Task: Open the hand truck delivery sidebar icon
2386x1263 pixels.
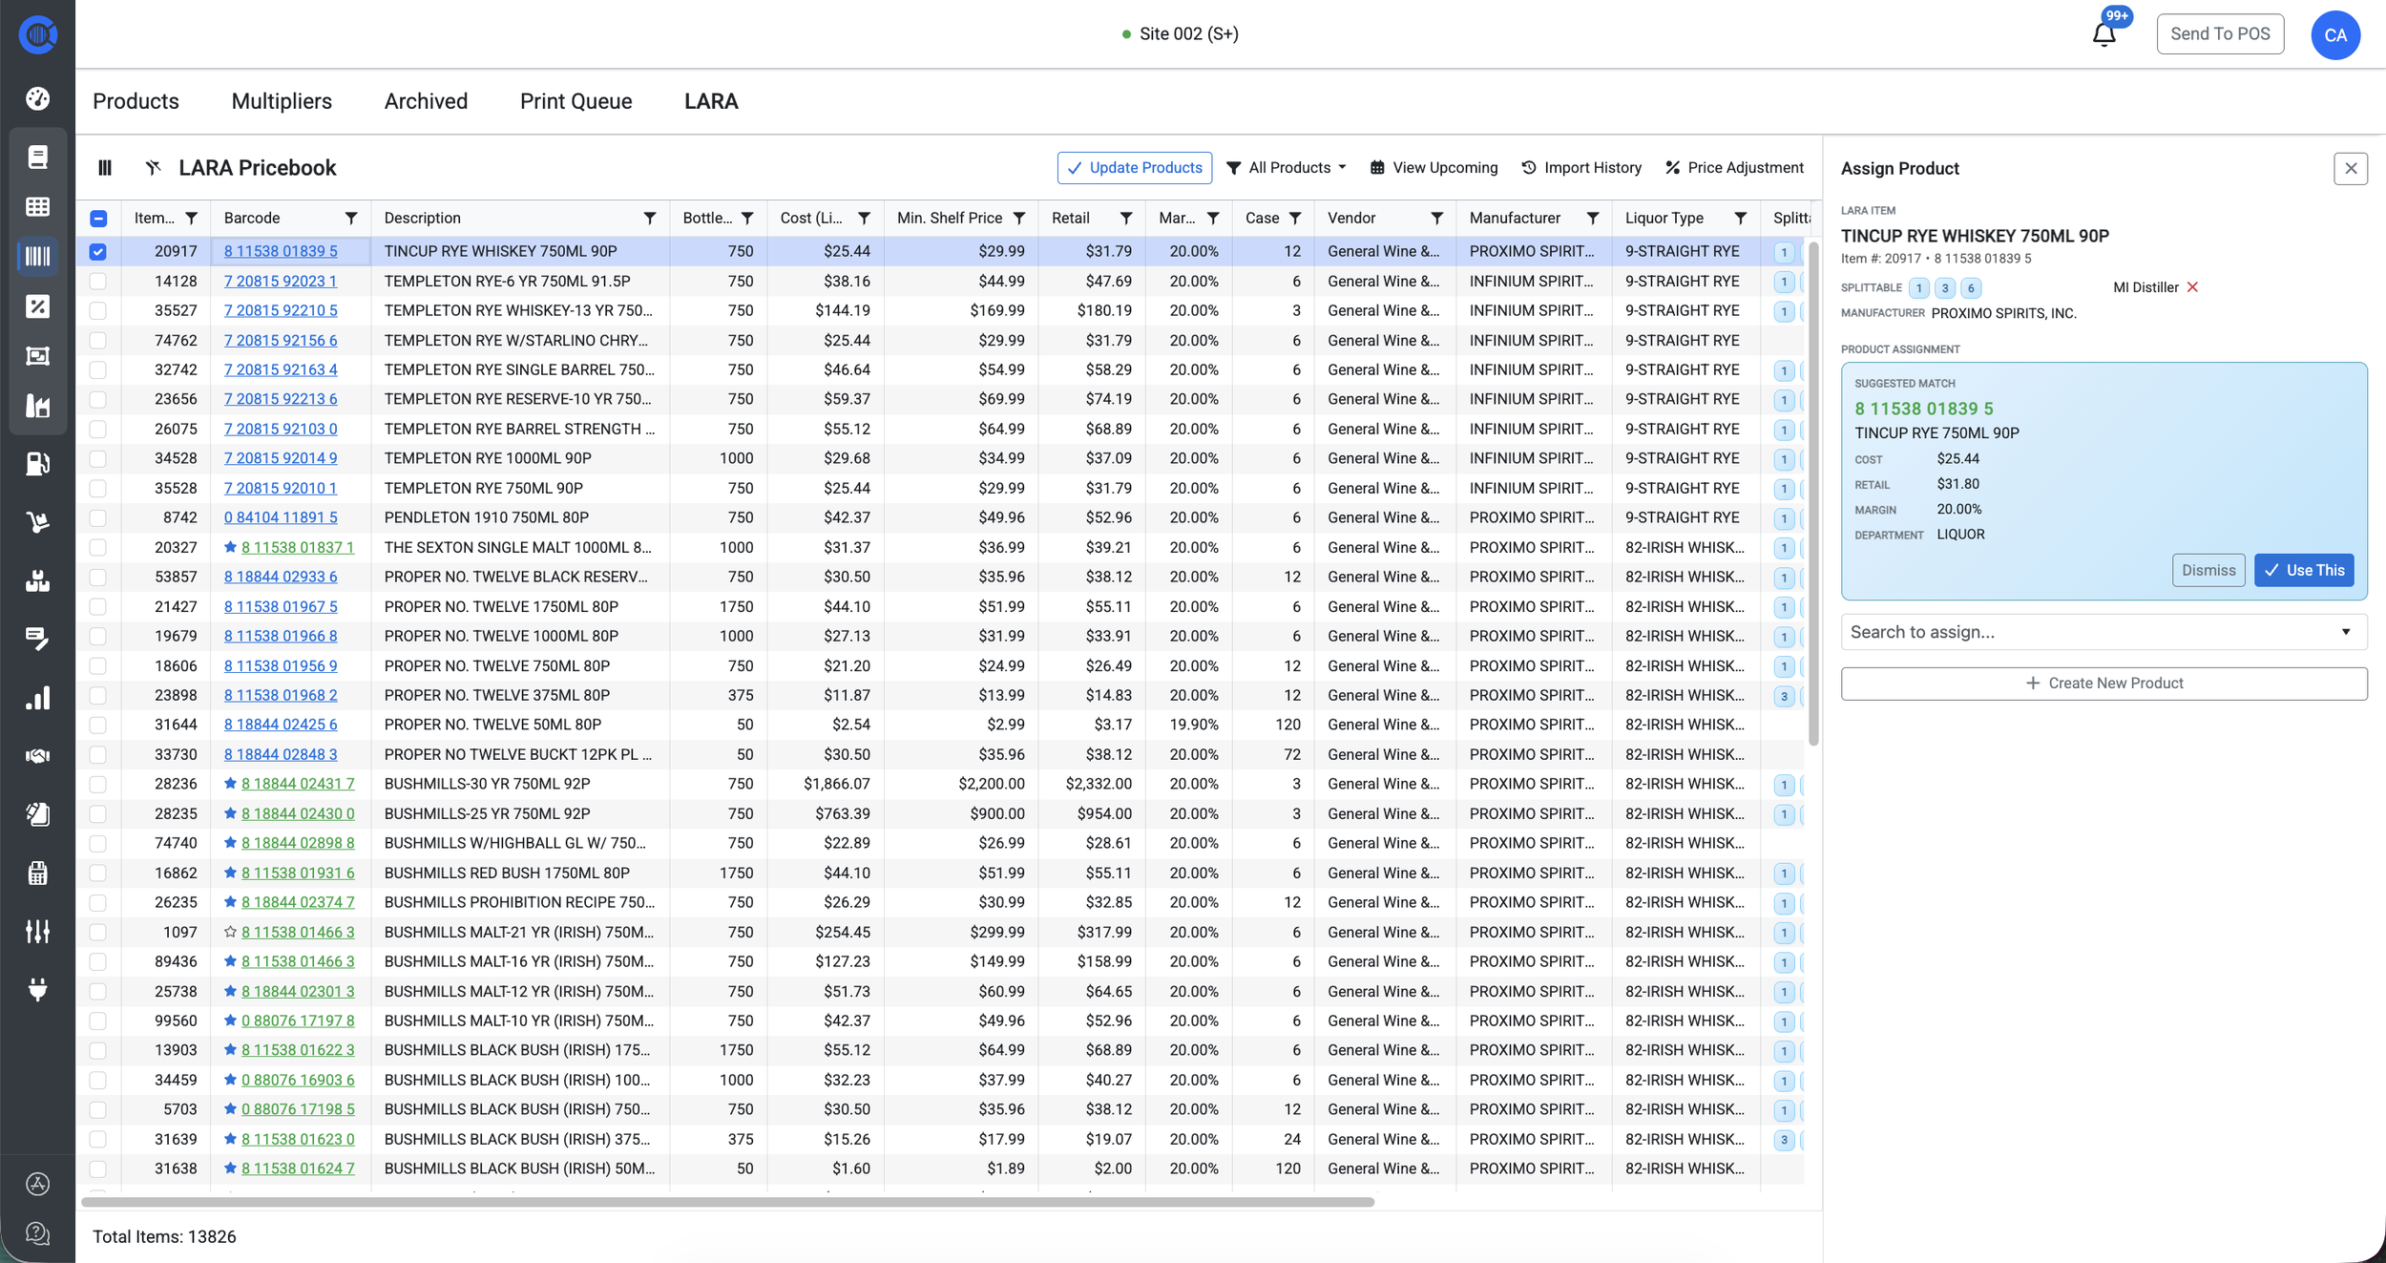Action: click(37, 522)
